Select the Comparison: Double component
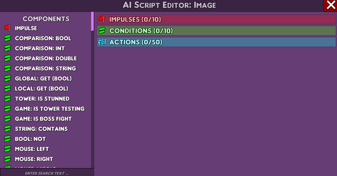This screenshot has height=176, width=337. pos(46,58)
